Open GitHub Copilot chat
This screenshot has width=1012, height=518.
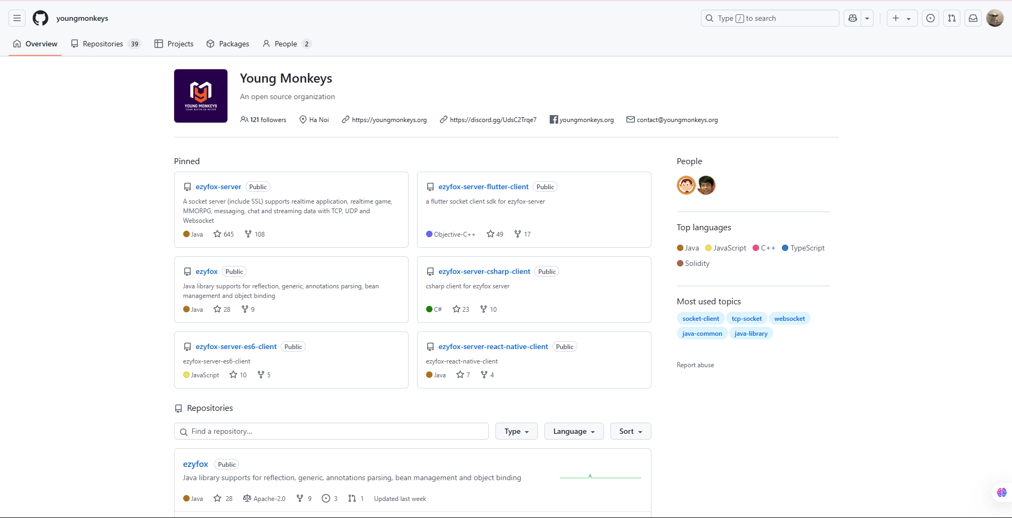(852, 18)
